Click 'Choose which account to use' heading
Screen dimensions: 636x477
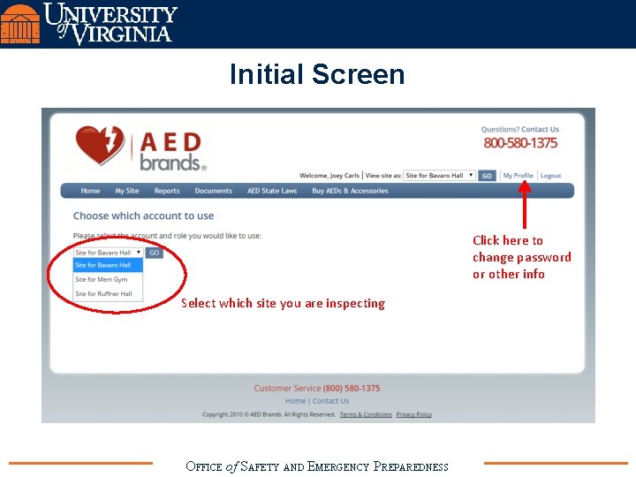pyautogui.click(x=144, y=216)
